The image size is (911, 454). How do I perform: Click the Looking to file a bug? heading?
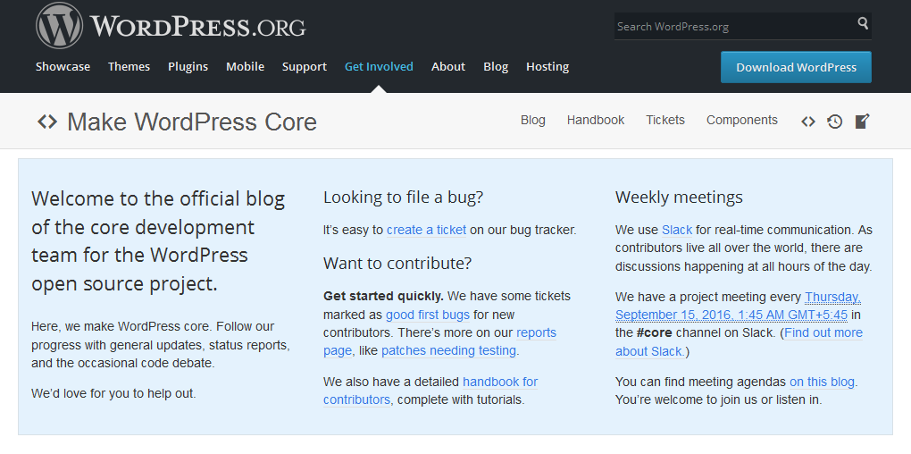point(403,198)
